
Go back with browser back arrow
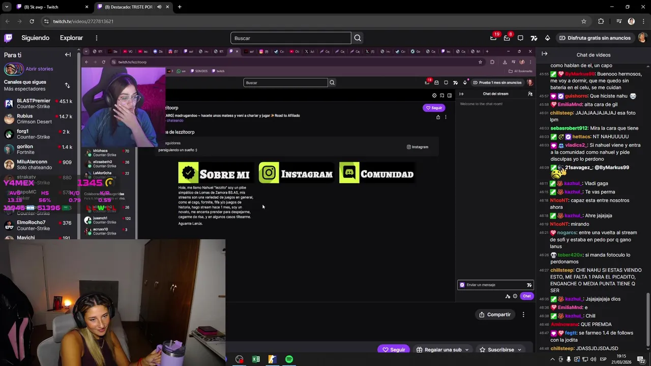point(7,21)
